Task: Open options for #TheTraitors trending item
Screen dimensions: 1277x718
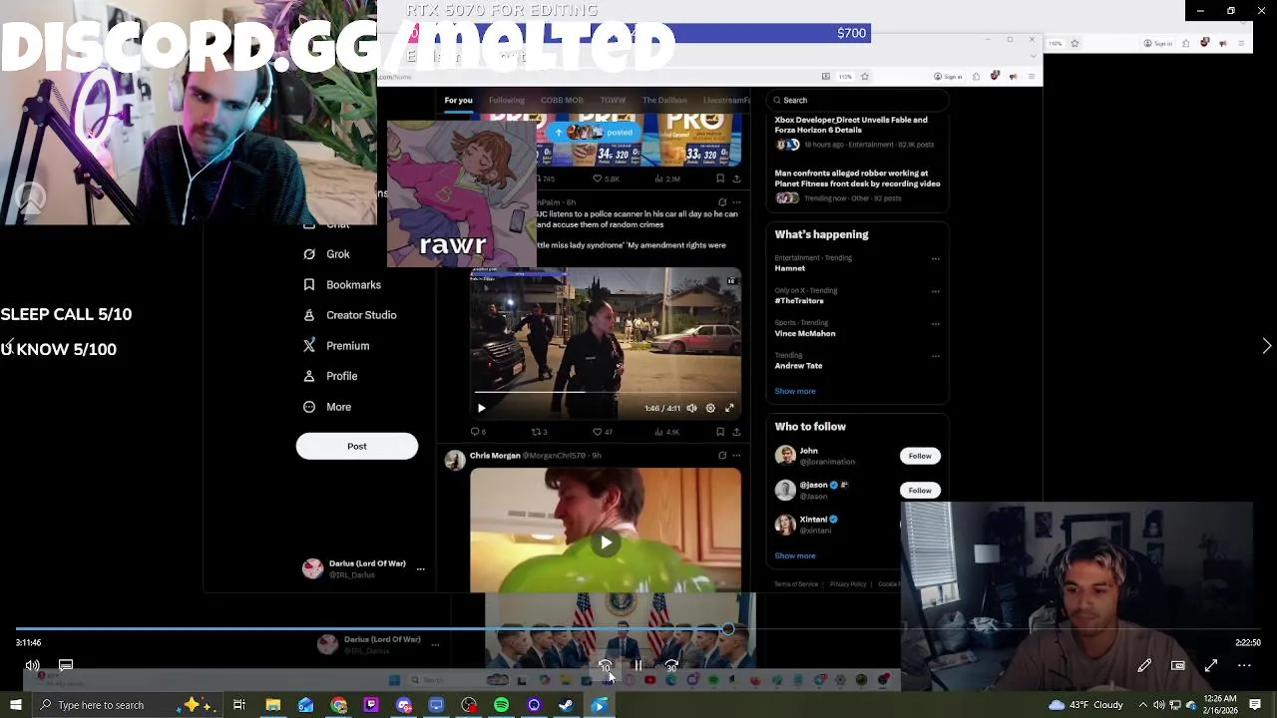Action: (x=936, y=292)
